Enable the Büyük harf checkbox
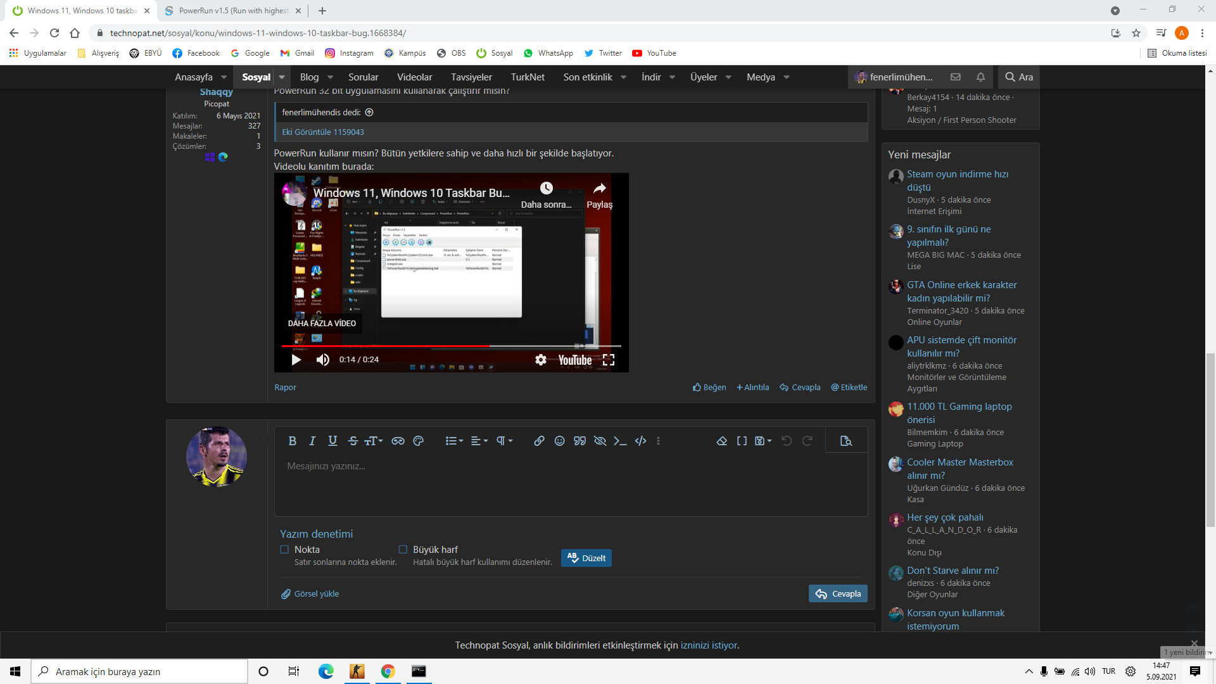This screenshot has width=1216, height=684. [x=403, y=550]
